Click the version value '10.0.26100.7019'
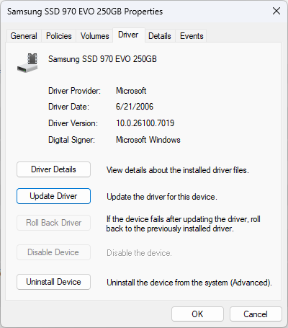The image size is (288, 328). (x=145, y=123)
